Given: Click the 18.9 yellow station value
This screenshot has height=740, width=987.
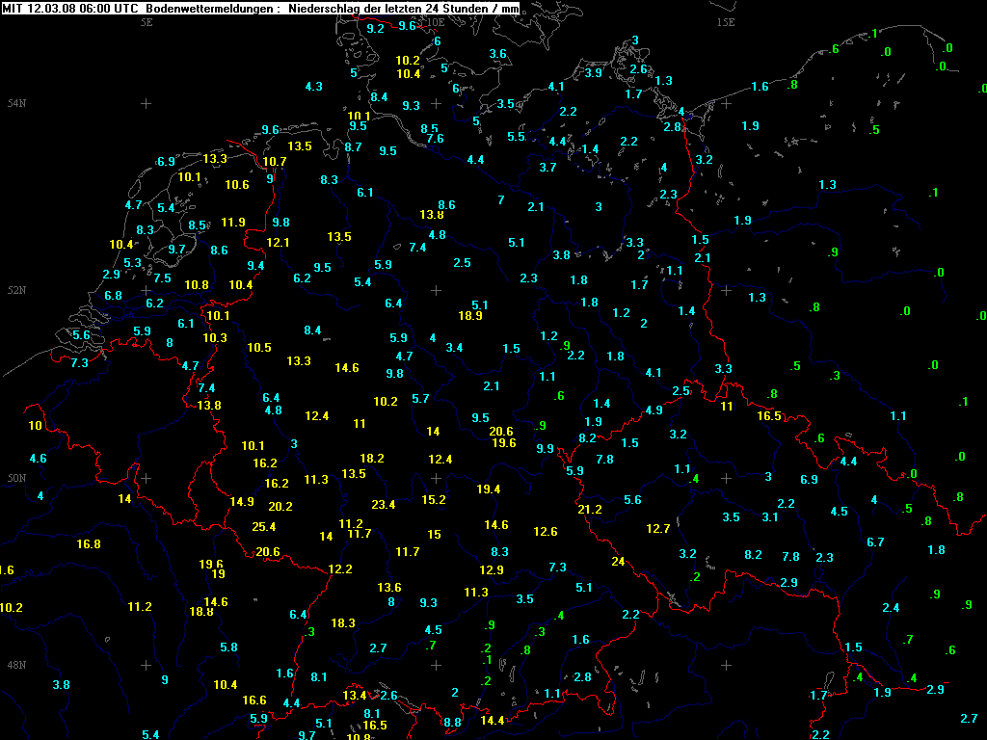Looking at the screenshot, I should tap(470, 316).
